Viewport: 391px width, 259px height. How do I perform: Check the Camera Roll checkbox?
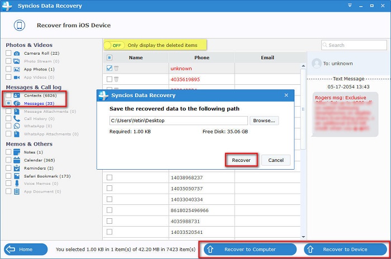(8, 53)
